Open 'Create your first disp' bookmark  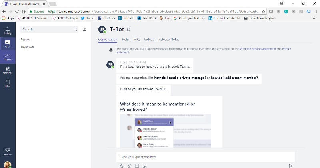point(189,18)
